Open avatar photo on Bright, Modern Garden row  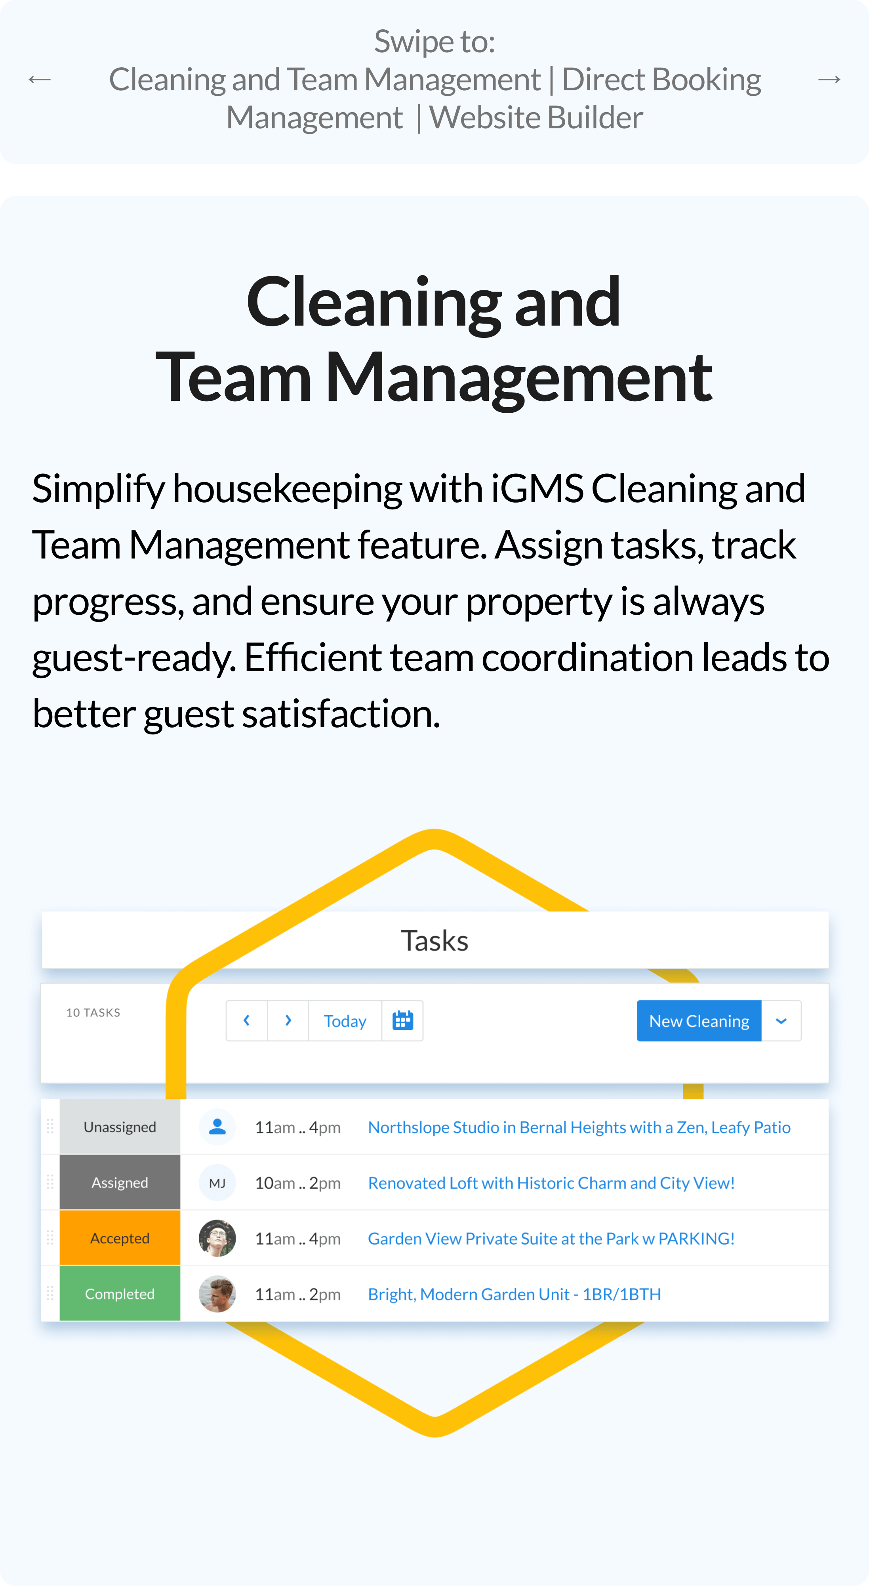tap(217, 1294)
